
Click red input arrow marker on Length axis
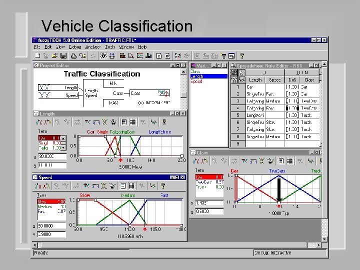(120, 160)
